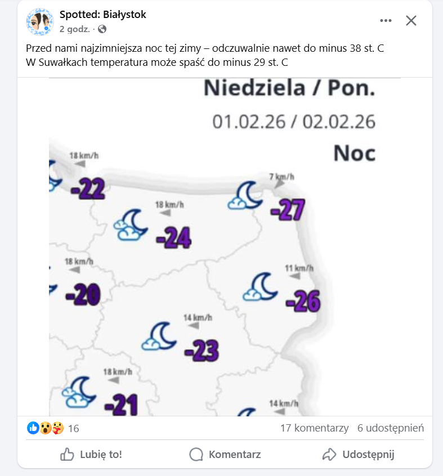Click the speech bubble comment icon

[196, 454]
